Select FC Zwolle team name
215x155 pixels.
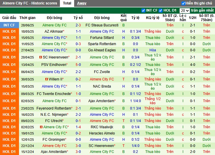tap(102, 72)
